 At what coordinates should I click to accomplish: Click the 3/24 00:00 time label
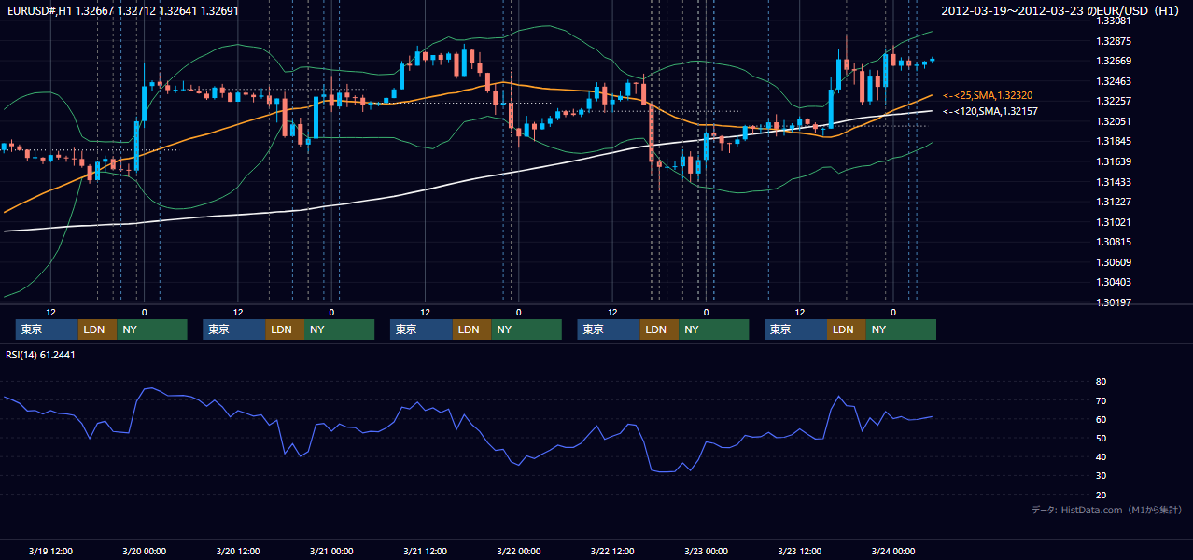coord(892,551)
